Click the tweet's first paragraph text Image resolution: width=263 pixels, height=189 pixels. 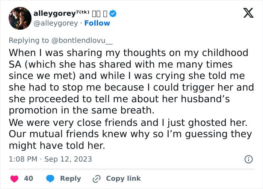[x=131, y=82]
